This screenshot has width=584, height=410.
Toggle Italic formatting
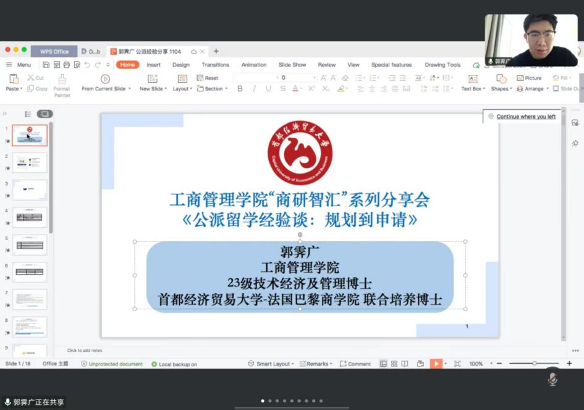pyautogui.click(x=254, y=89)
